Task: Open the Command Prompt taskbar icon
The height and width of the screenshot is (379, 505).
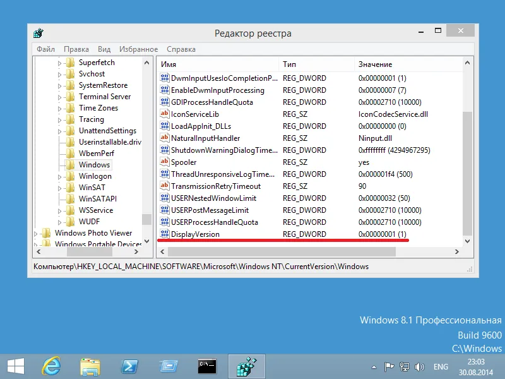Action: pos(207,366)
